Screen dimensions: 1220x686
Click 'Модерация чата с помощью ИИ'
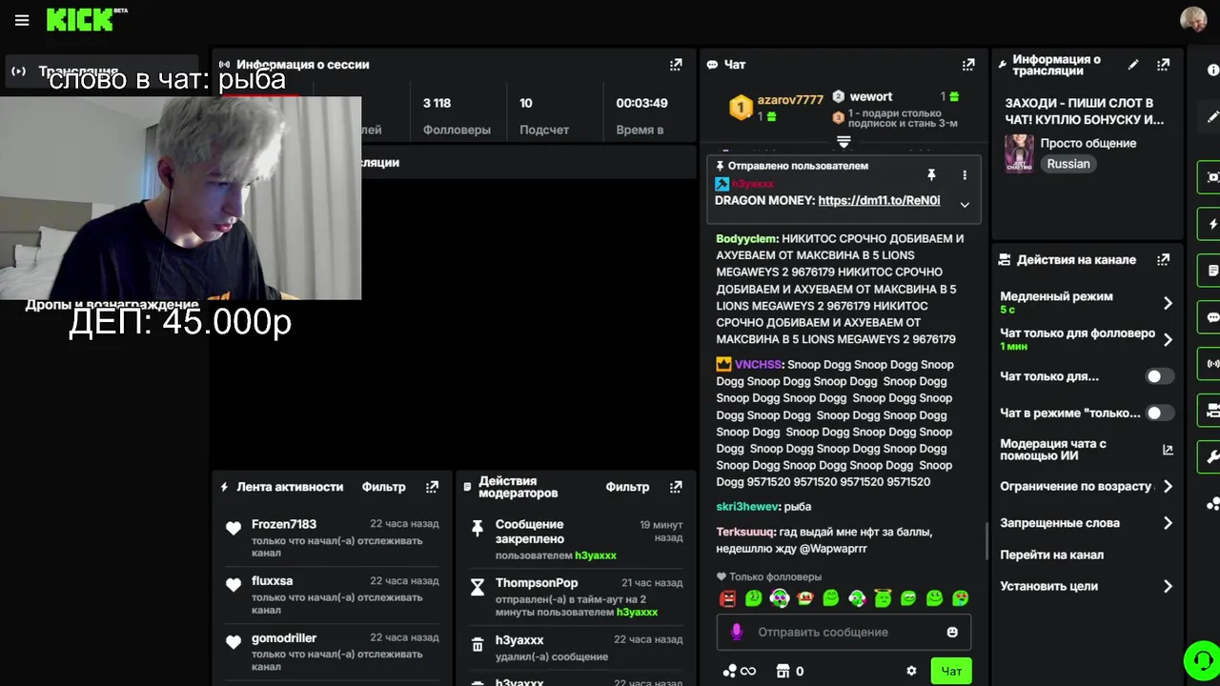coord(1053,450)
